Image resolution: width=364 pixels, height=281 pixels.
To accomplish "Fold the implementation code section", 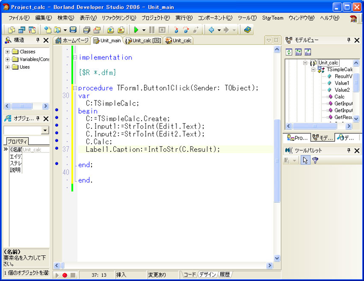I will click(75, 57).
